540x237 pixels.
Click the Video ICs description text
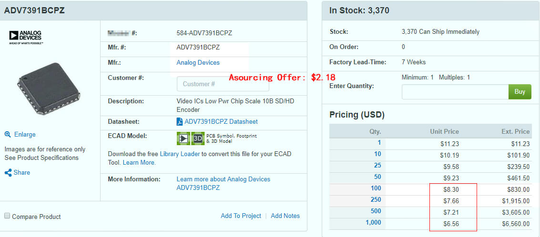pyautogui.click(x=235, y=106)
